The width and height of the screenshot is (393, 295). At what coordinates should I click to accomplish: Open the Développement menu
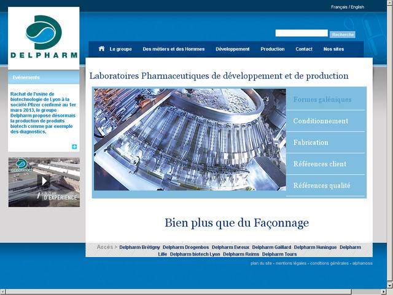[233, 49]
